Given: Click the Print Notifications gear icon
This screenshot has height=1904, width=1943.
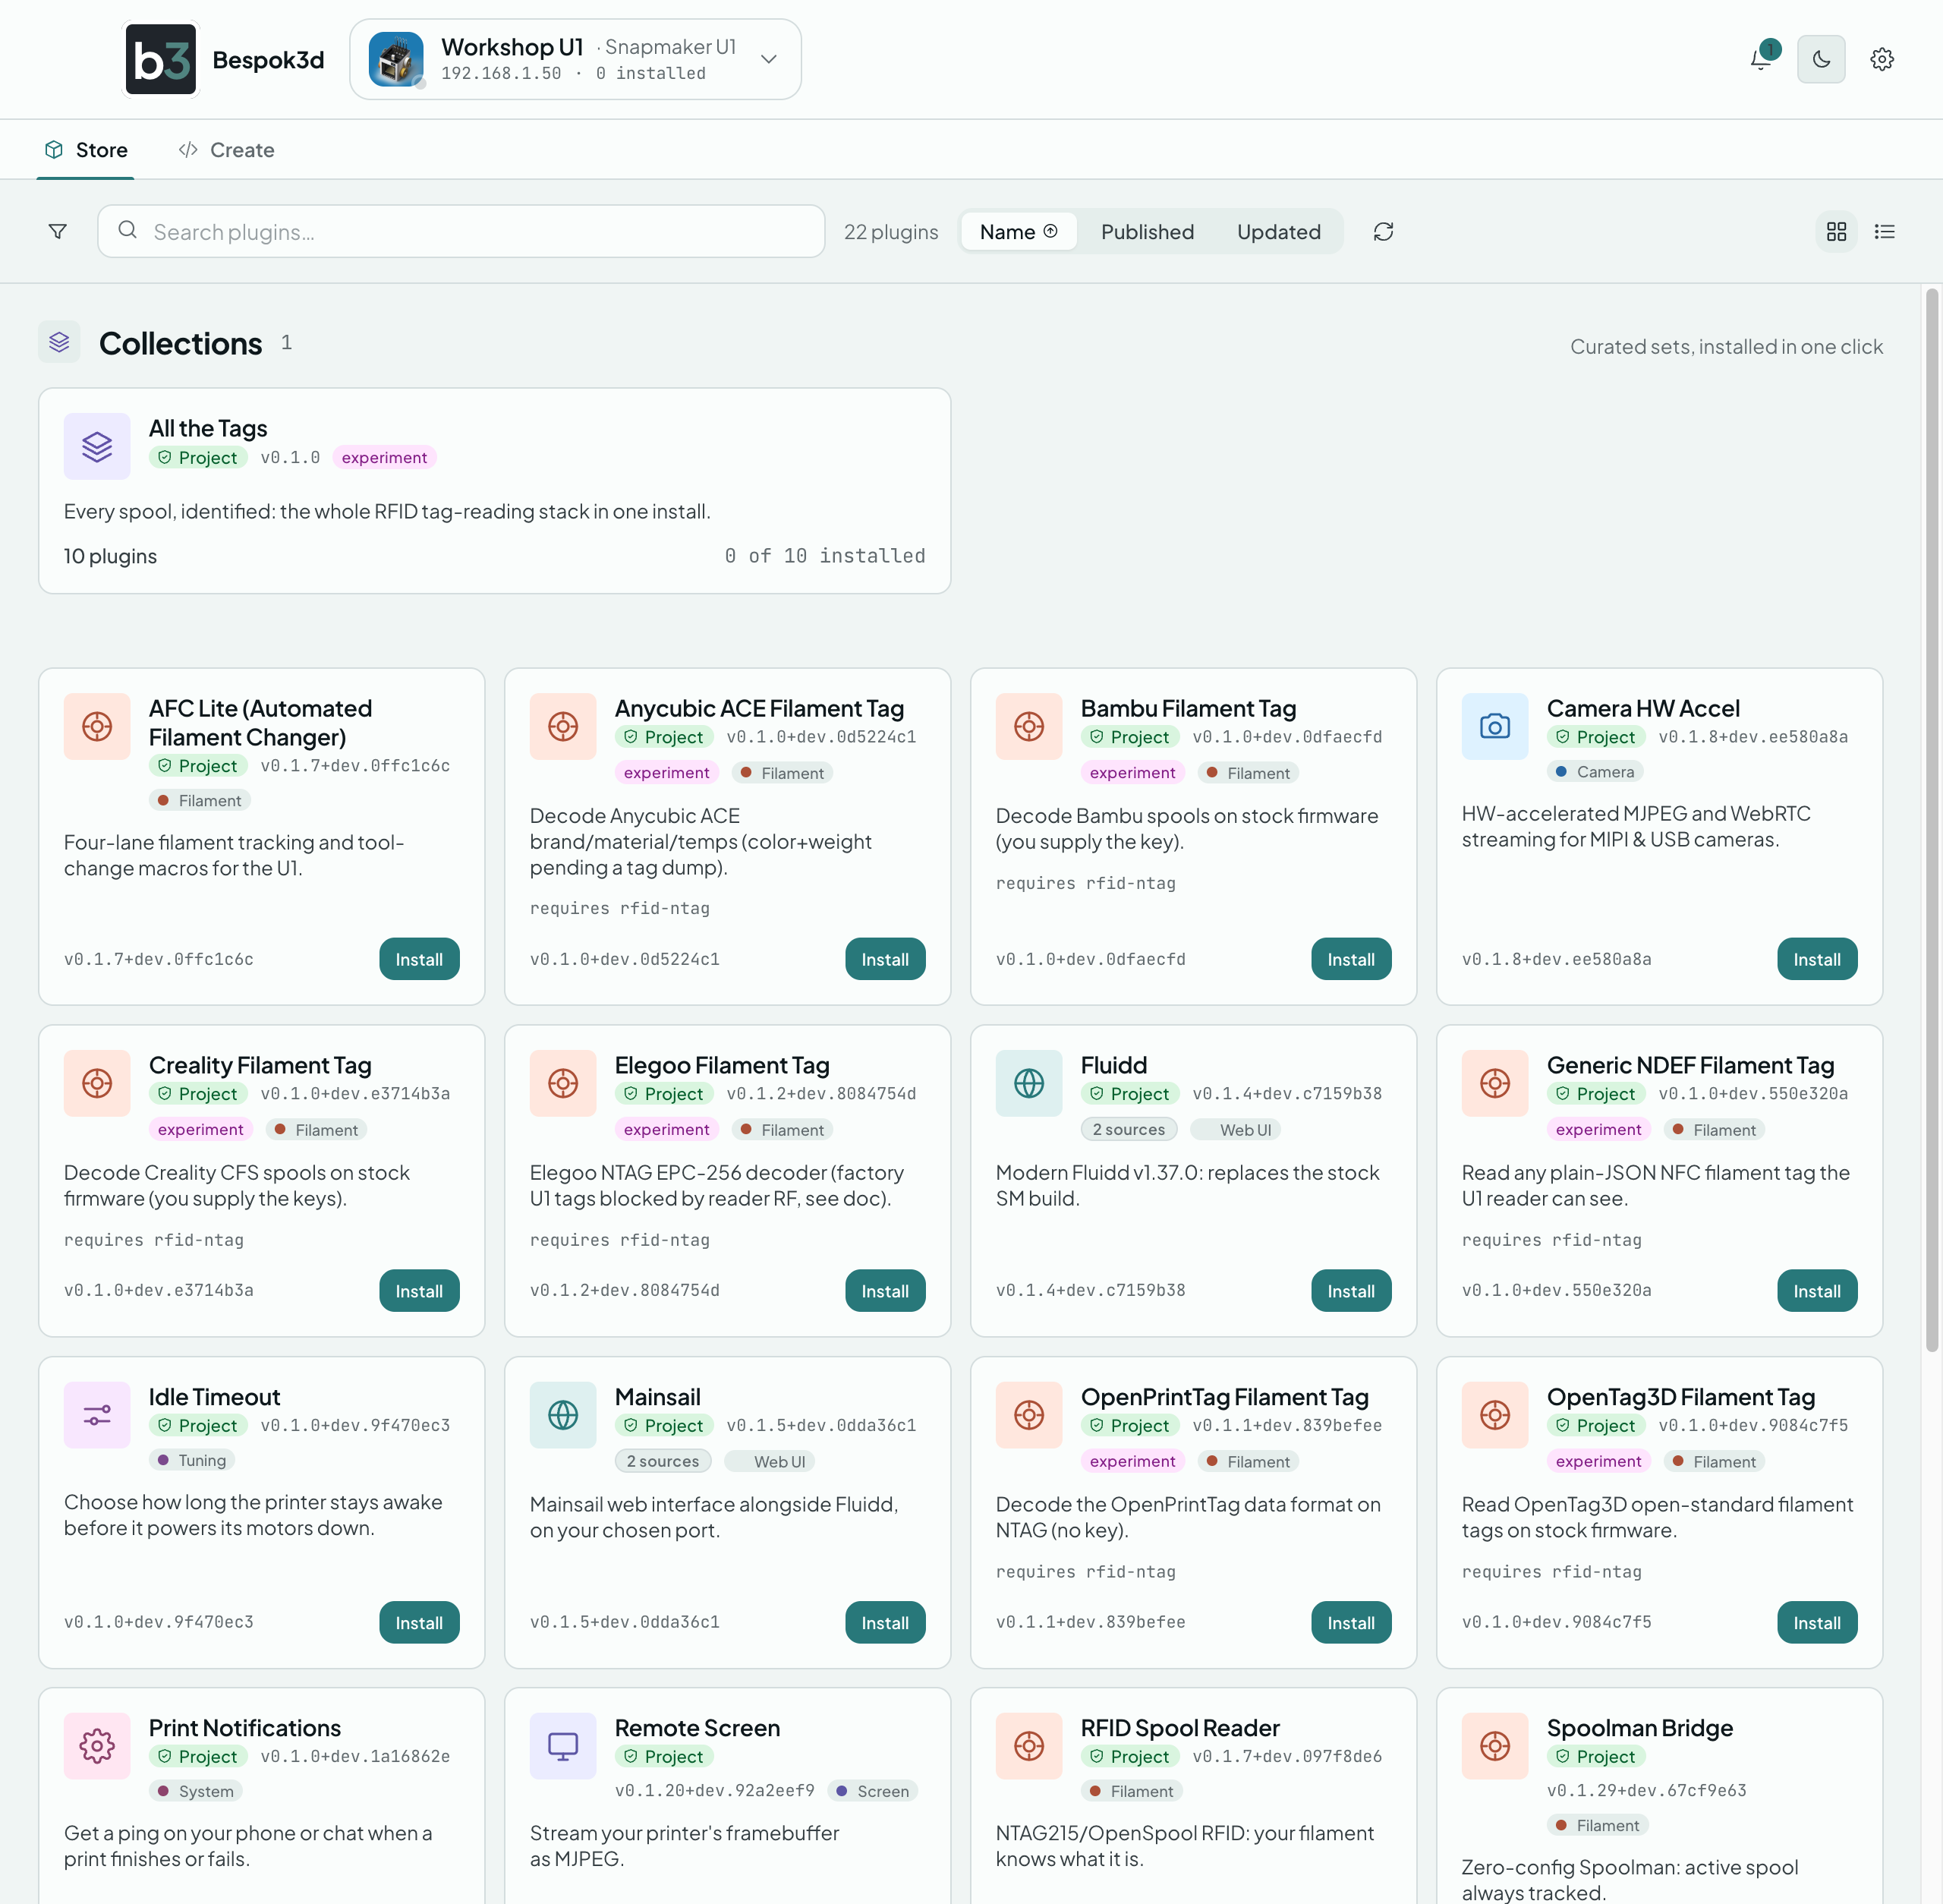Looking at the screenshot, I should tap(97, 1746).
